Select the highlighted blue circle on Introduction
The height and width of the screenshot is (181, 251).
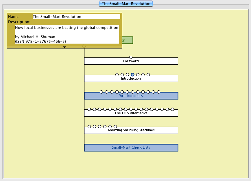pos(132,75)
